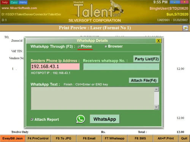Click Alt+P:Print button
Image resolution: width=190 pixels, height=142 pixels.
coord(166,138)
